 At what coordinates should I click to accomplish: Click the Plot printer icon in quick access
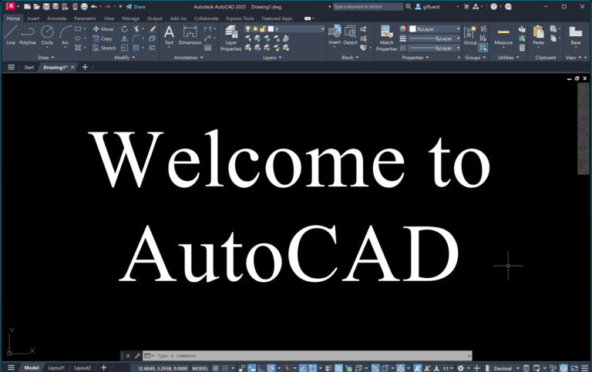[84, 6]
